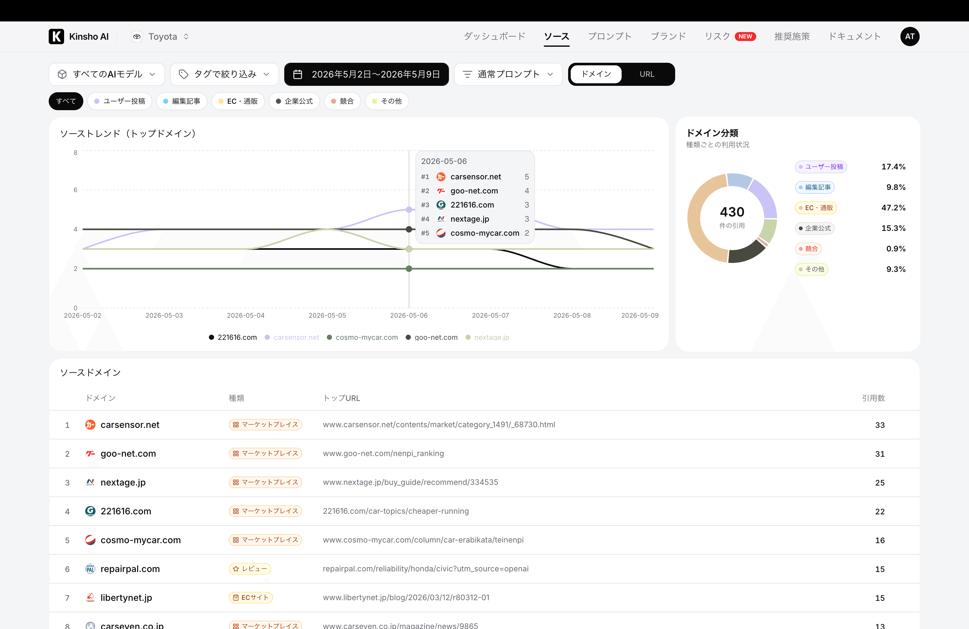Image resolution: width=969 pixels, height=629 pixels.
Task: Click the Toyota brand emblem icon
Action: pos(137,37)
